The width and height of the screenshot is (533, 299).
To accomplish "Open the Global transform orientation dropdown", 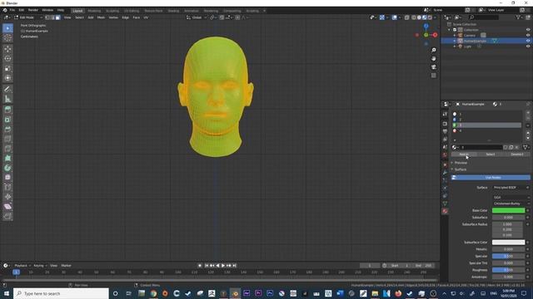I will (197, 17).
